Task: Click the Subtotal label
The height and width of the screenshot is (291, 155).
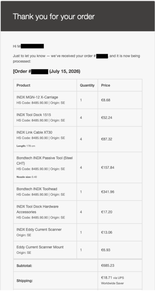Action: click(24, 265)
